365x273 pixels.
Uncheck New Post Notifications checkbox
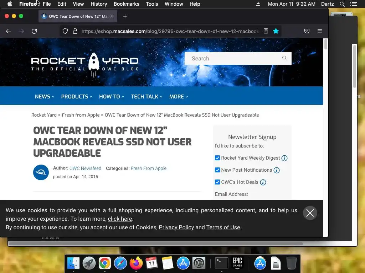[x=217, y=170]
